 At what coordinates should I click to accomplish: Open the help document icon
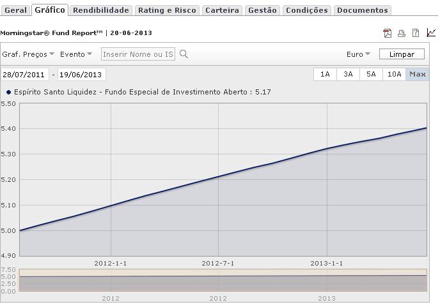coord(416,33)
